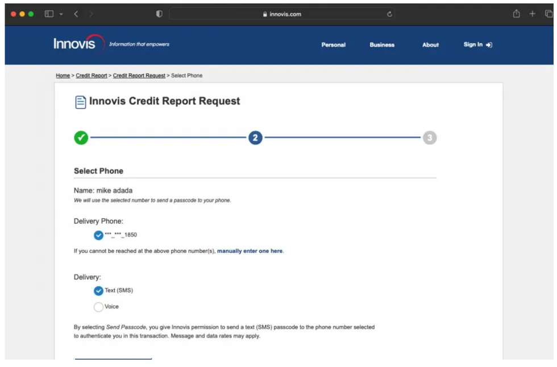Open the privacy shield icon in toolbar

(159, 14)
